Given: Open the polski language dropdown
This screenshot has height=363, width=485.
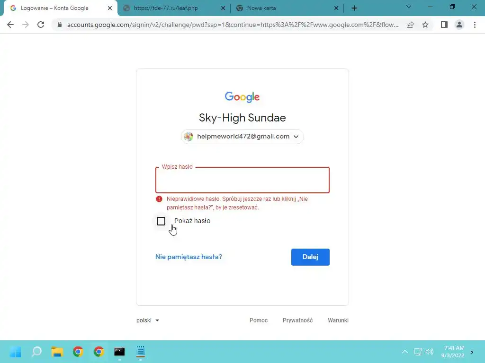Looking at the screenshot, I should click(148, 320).
